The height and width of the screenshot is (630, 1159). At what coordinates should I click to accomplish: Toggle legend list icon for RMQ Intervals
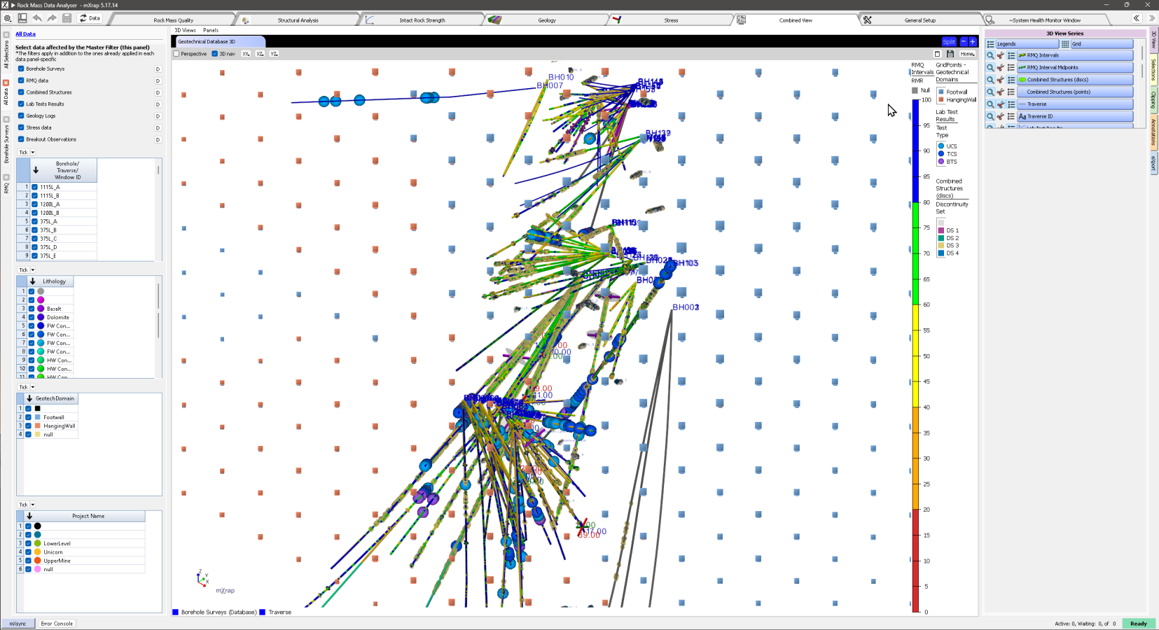click(1011, 55)
